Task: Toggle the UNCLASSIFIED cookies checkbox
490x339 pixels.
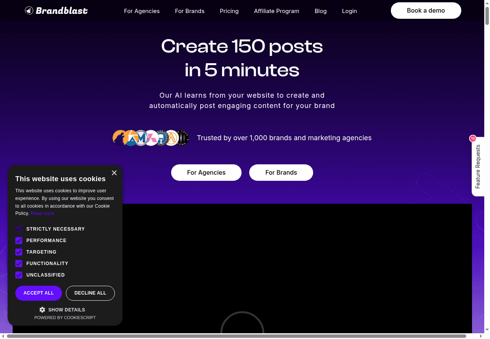Action: coord(19,275)
